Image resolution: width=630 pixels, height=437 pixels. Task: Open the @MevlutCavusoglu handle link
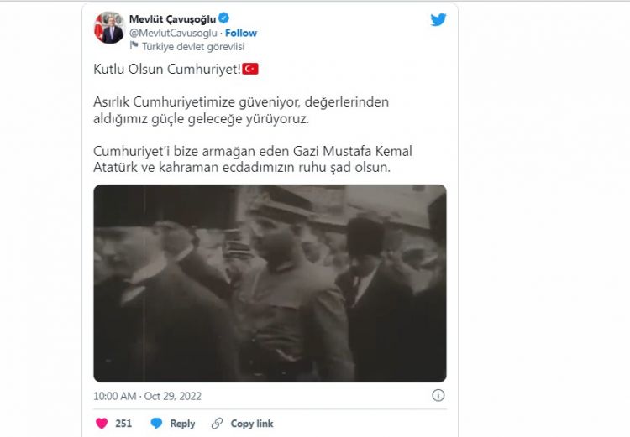pos(173,33)
